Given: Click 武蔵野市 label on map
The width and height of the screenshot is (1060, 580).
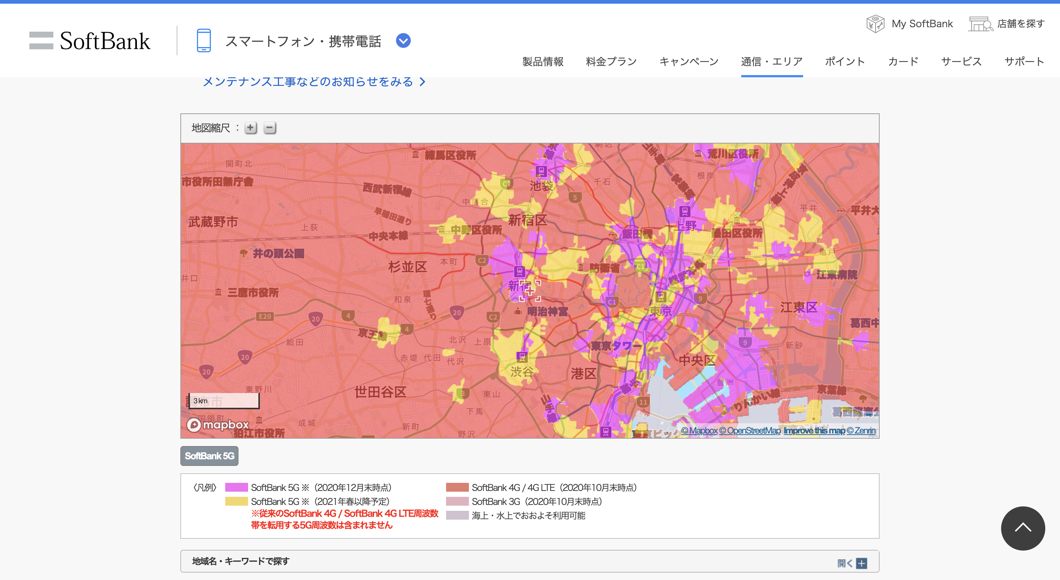Looking at the screenshot, I should point(213,222).
